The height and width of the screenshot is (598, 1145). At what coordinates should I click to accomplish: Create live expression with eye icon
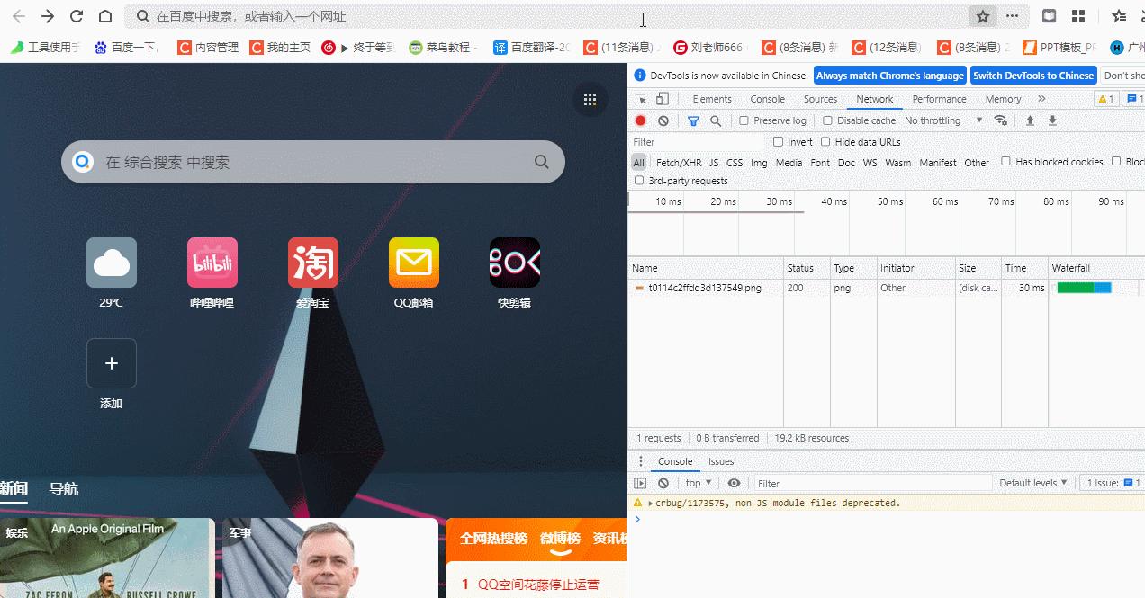pos(734,483)
